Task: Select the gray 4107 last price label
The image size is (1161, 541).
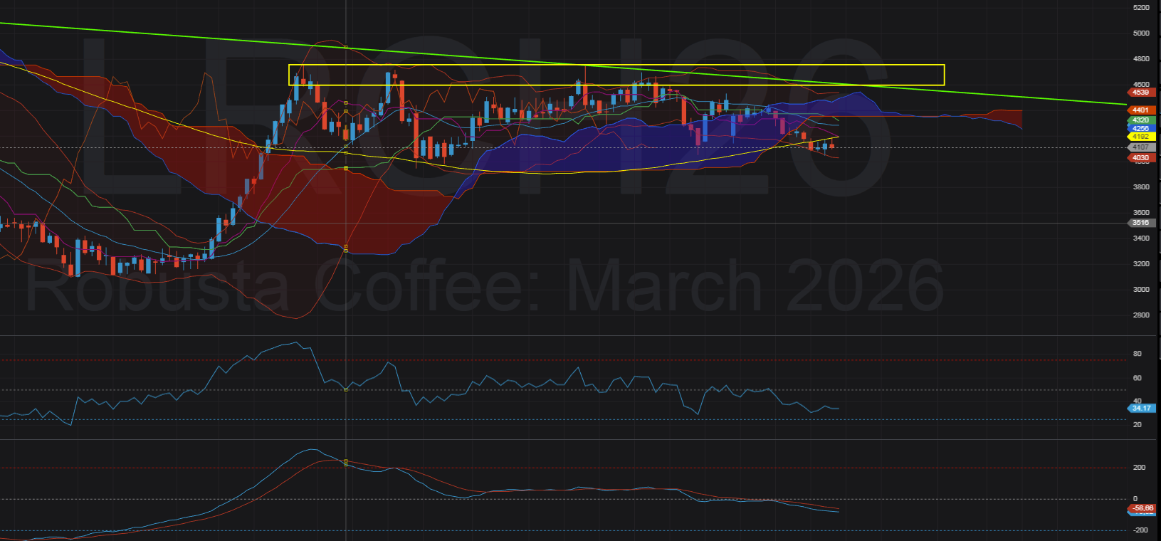Action: point(1140,147)
